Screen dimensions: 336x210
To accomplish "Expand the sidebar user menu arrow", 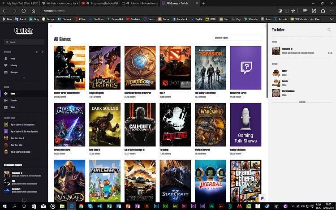I will (x=24, y=78).
